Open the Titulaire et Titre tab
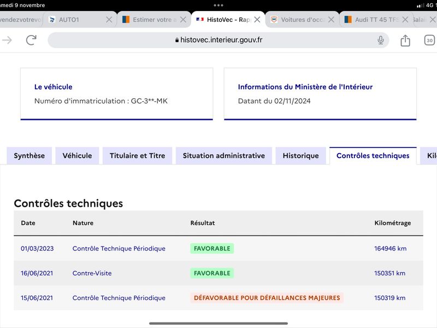The width and height of the screenshot is (437, 328). [138, 156]
